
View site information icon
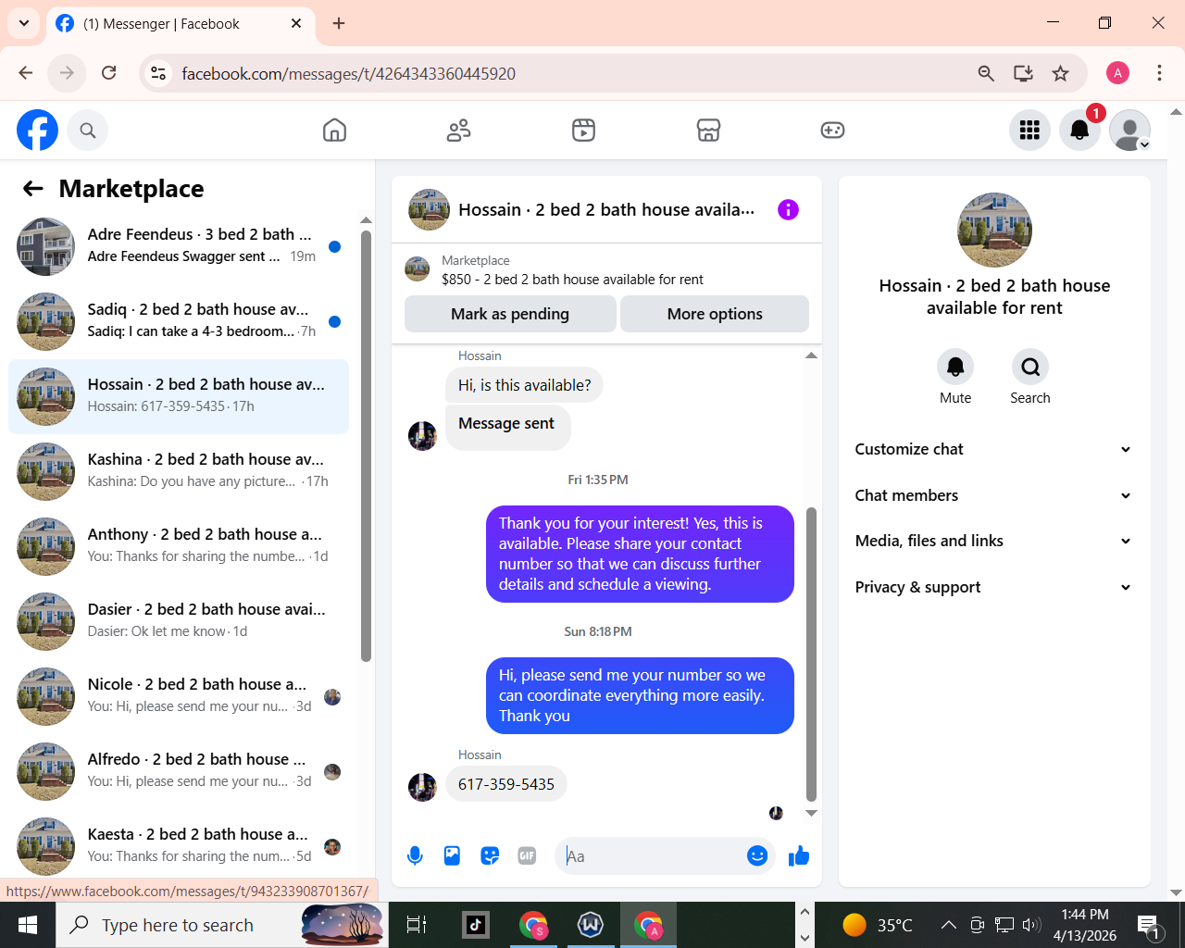(158, 73)
